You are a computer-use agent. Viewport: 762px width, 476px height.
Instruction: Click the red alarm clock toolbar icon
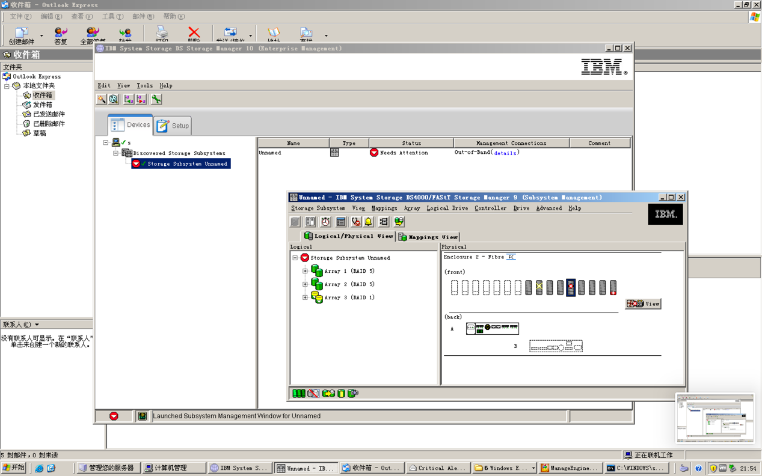pyautogui.click(x=325, y=222)
